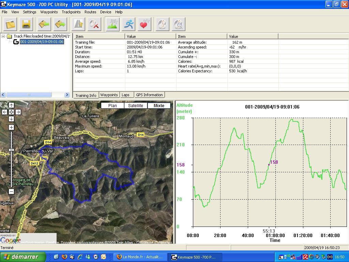
Task: Click the Maximum speed value 13.08 km/h
Action: tap(136, 66)
